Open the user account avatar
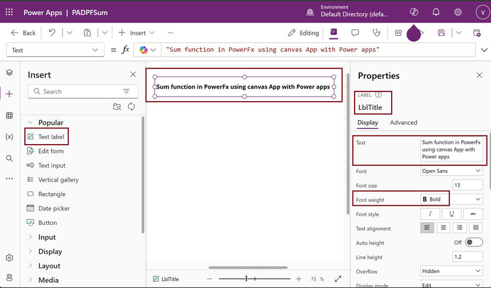The width and height of the screenshot is (491, 288). (x=482, y=13)
